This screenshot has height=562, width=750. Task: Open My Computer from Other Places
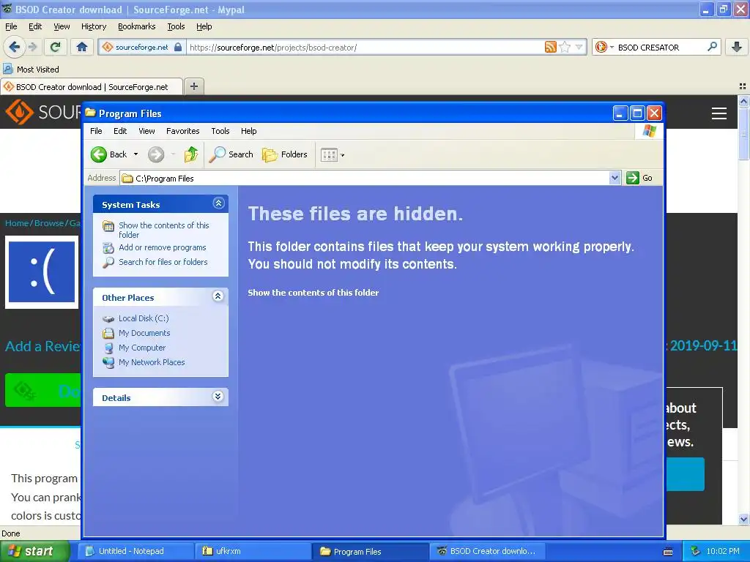[x=142, y=348]
